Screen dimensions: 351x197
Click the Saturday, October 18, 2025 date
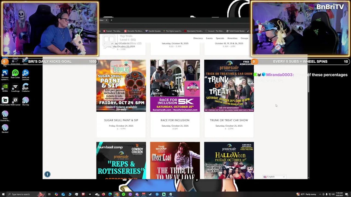175,44
